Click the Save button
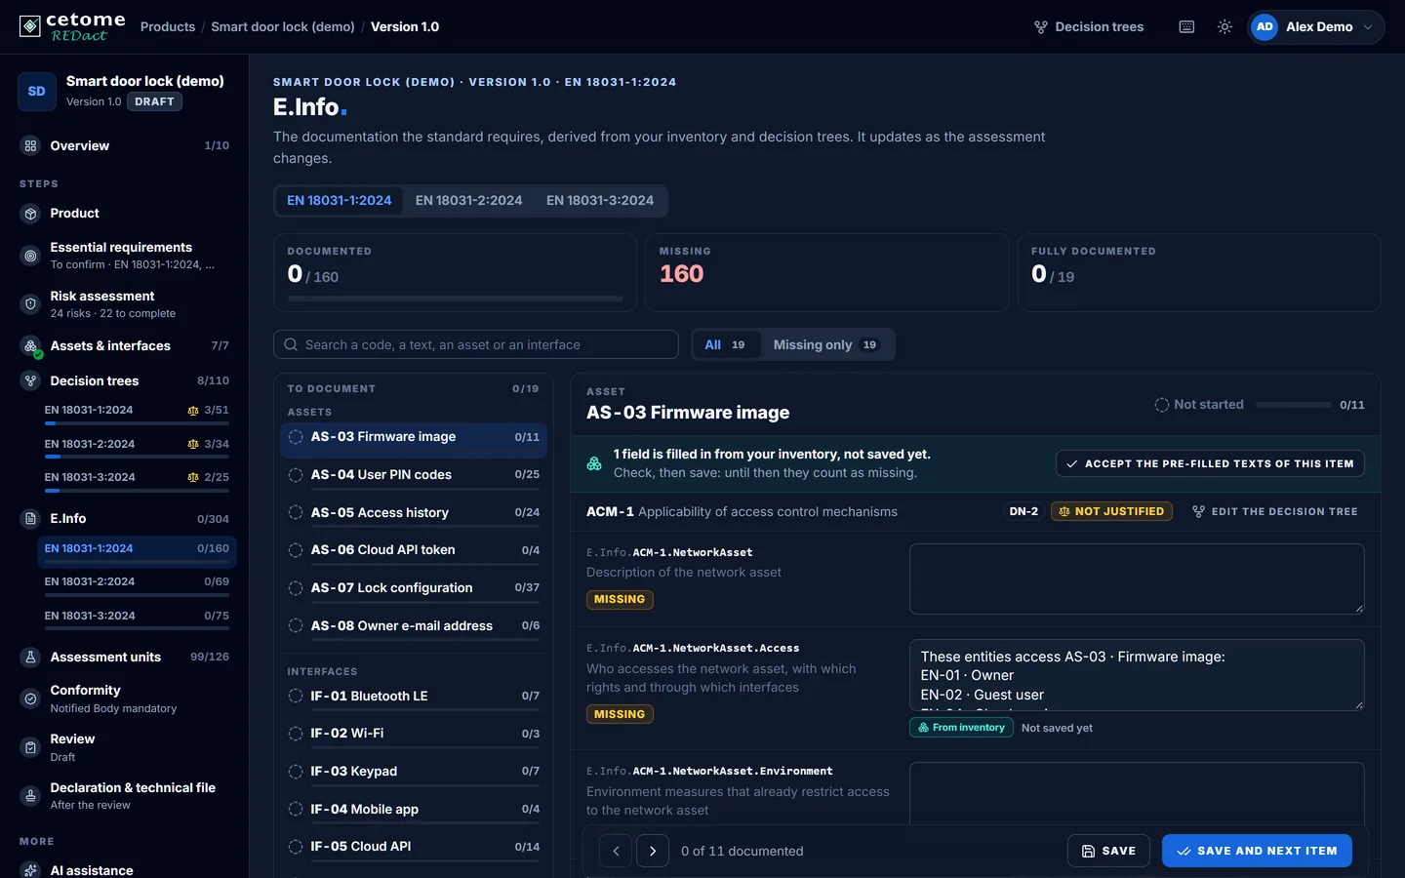Screen dimensions: 1405x878 tap(1108, 852)
